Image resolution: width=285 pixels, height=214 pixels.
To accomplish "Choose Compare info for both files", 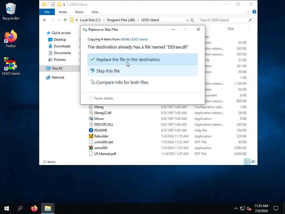I will click(x=142, y=82).
